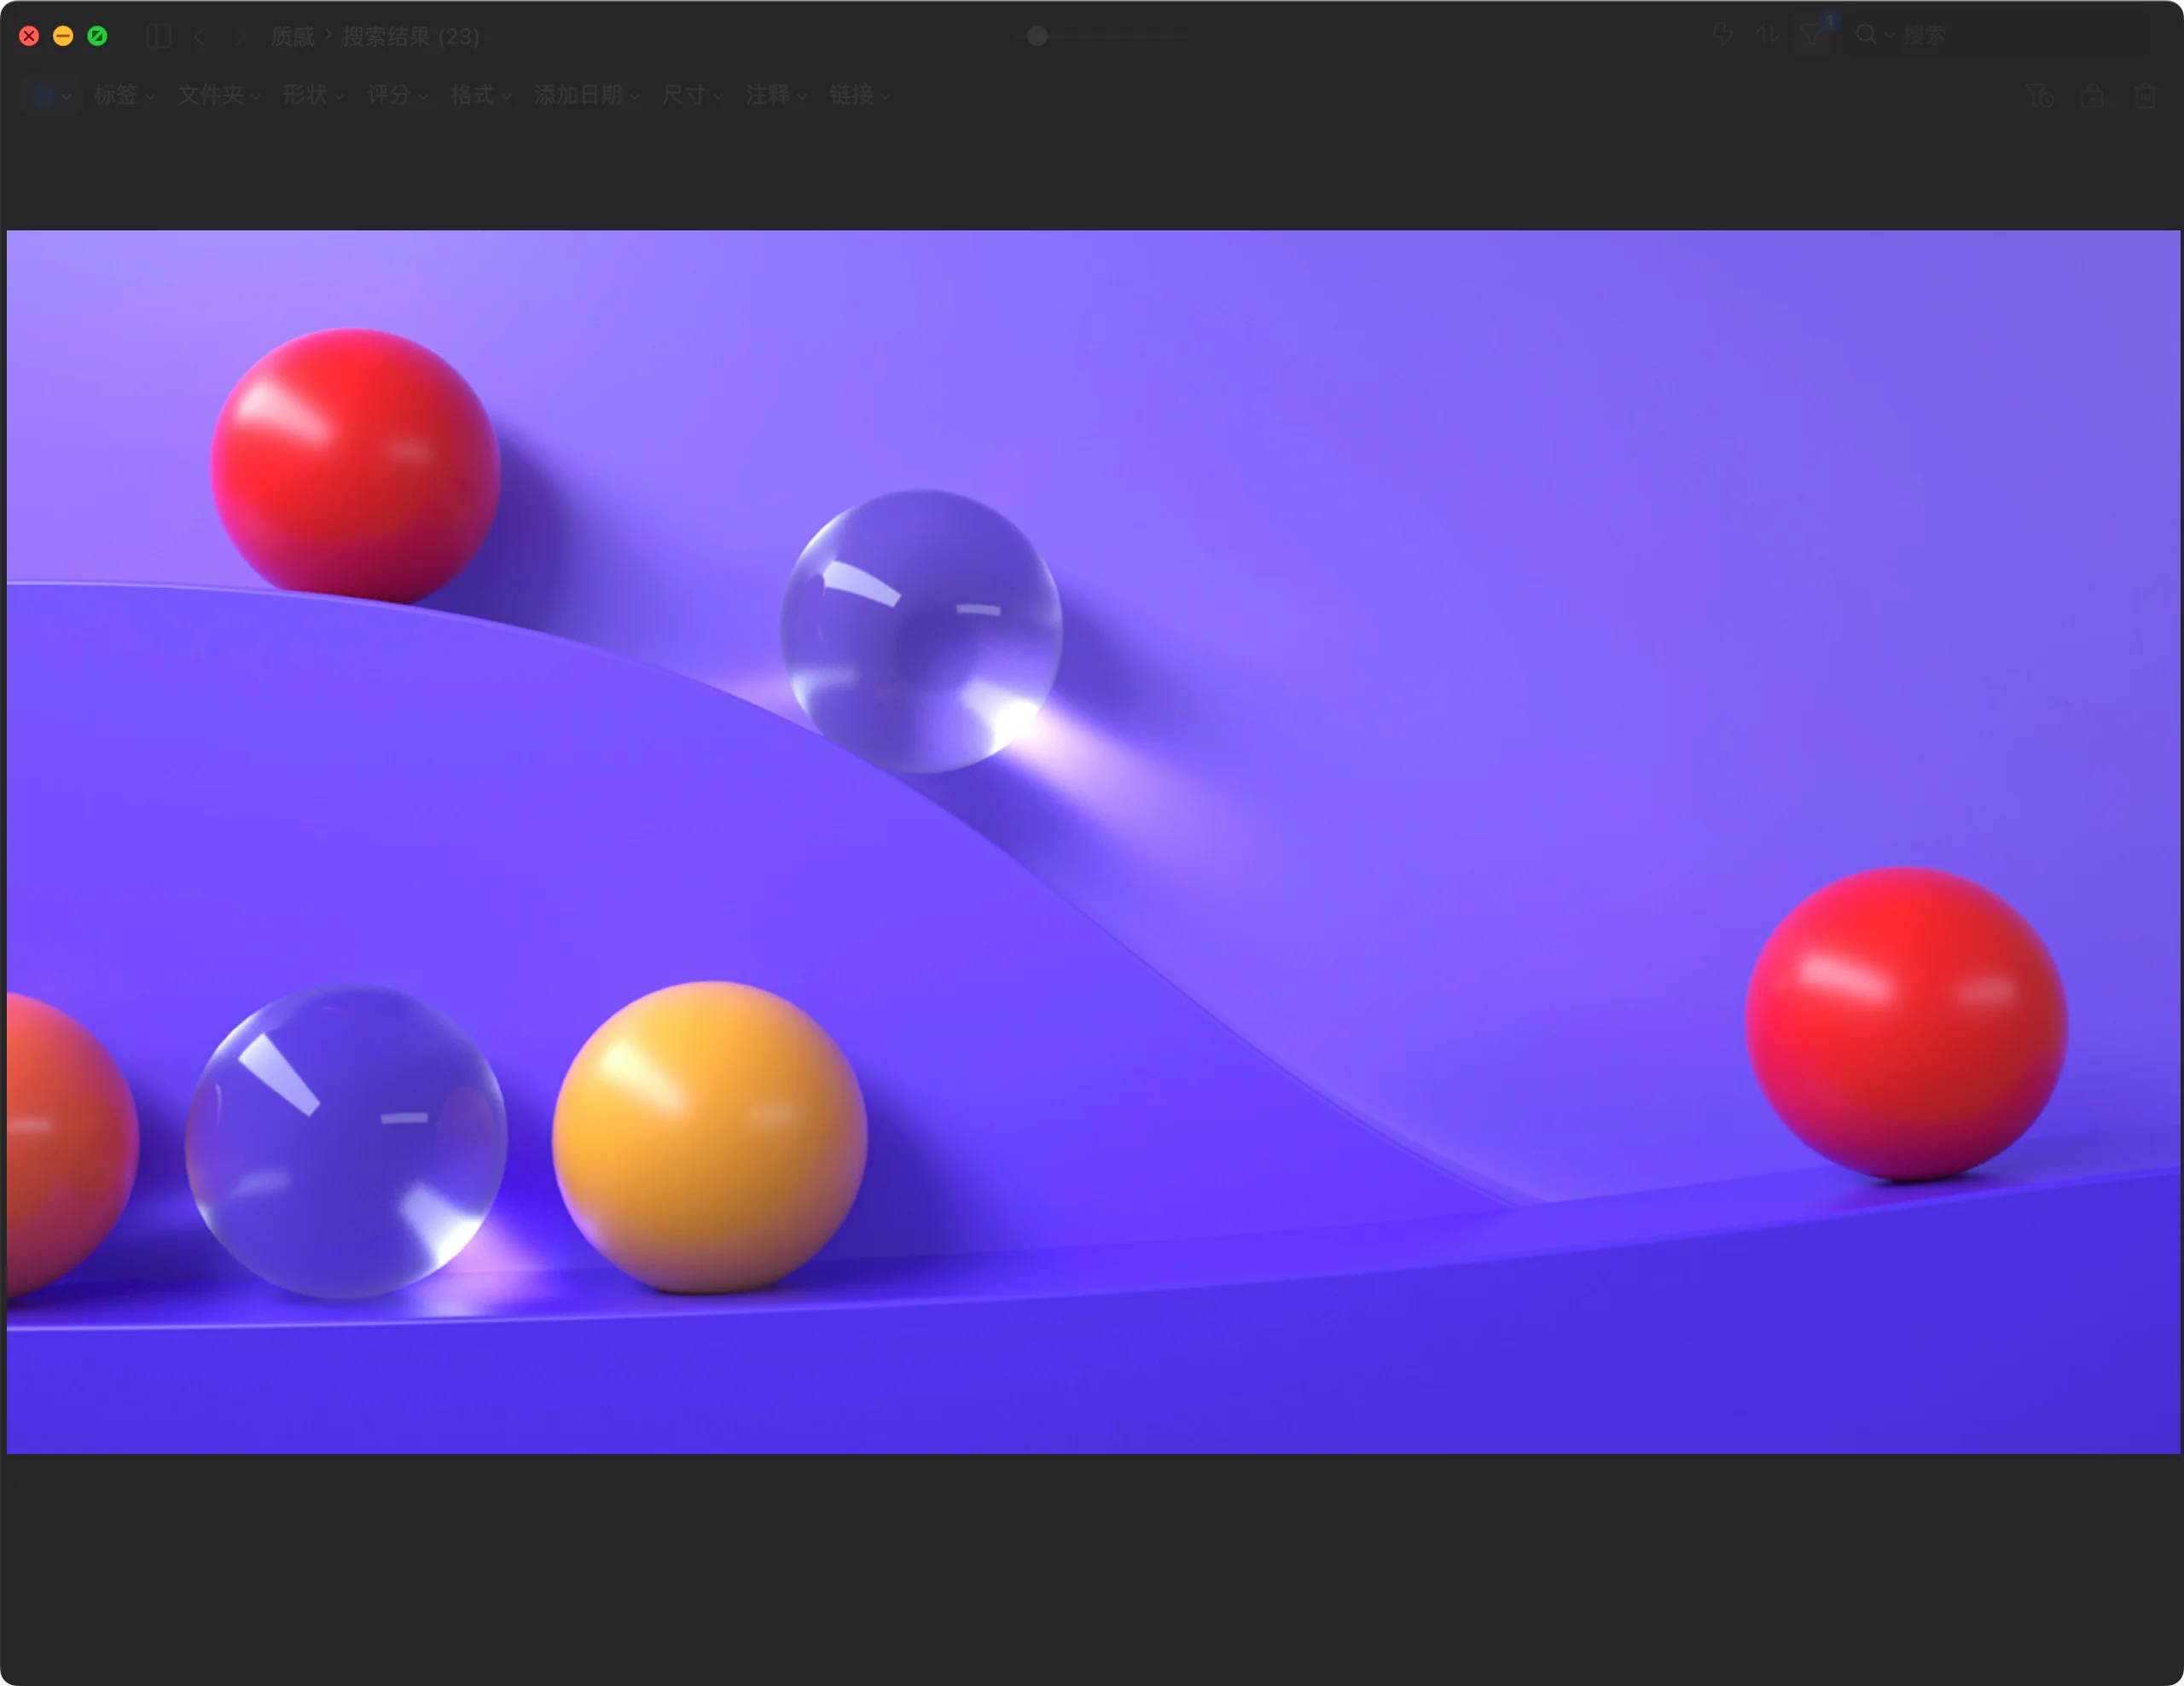Expand the 标签 filter dropdown
The width and height of the screenshot is (2184, 1686).
[x=123, y=95]
